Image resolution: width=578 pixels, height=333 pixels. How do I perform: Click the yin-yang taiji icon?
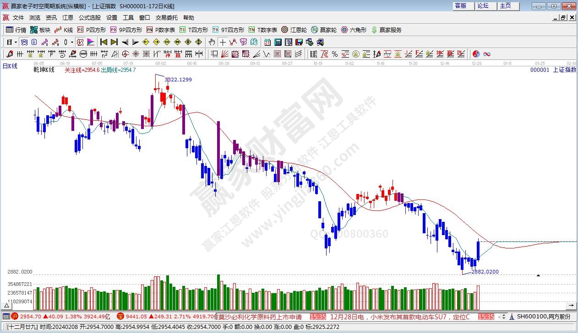click(x=476, y=54)
